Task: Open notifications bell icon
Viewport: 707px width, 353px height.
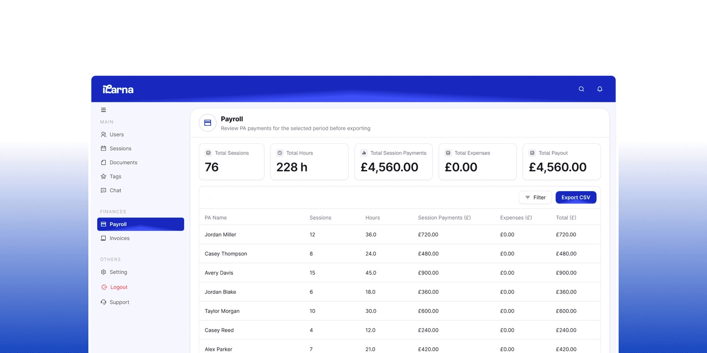Action: click(600, 89)
